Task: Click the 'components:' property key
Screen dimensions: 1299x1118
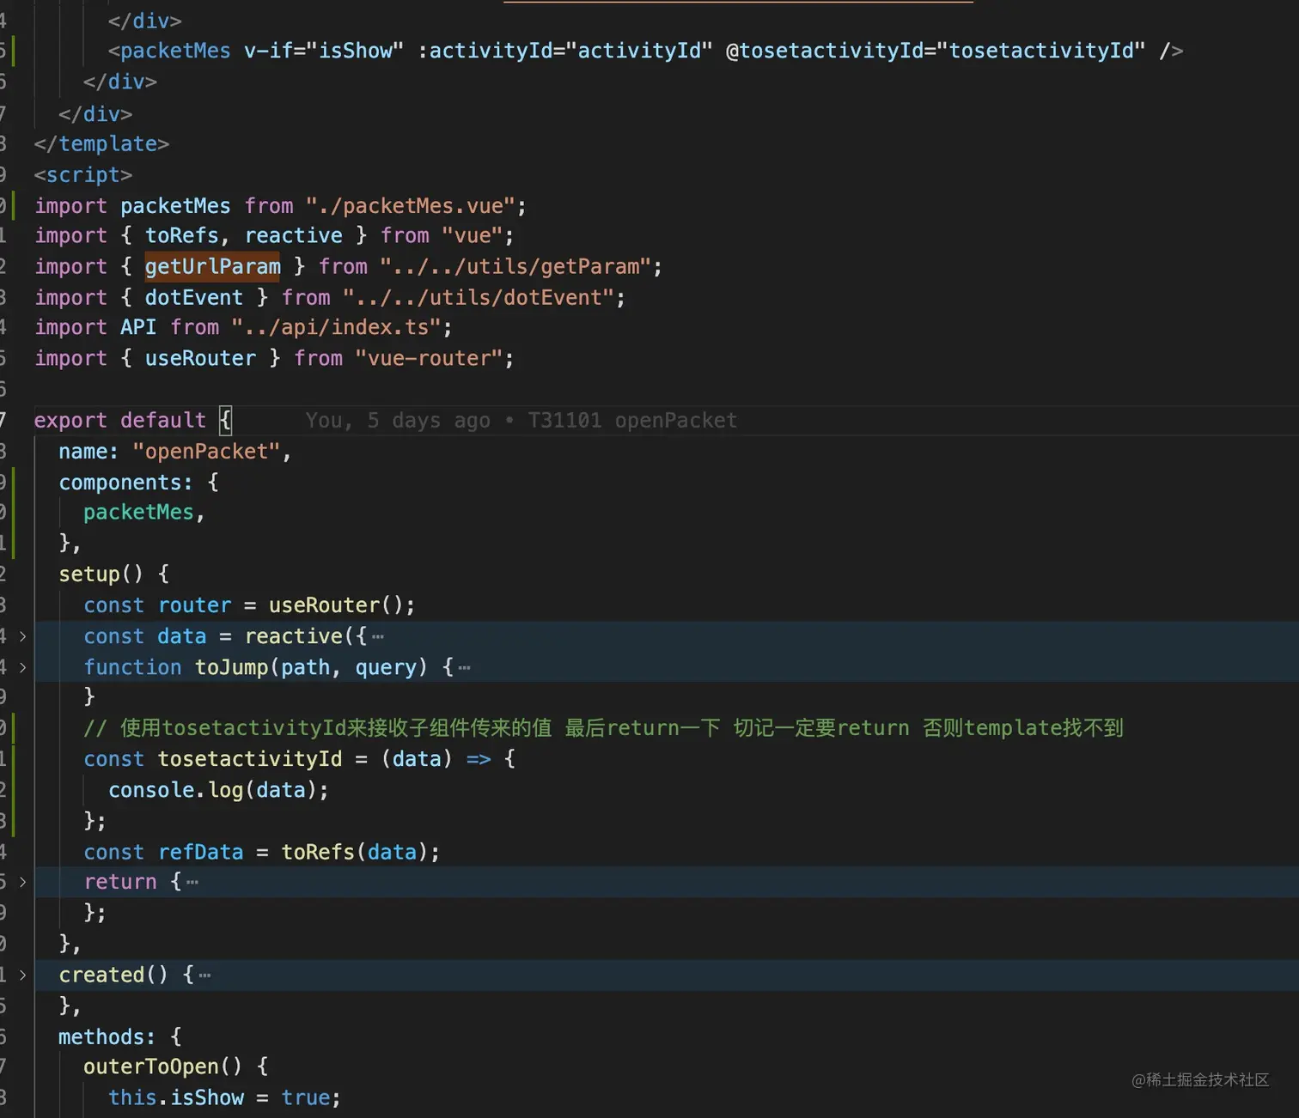Action: pyautogui.click(x=126, y=483)
